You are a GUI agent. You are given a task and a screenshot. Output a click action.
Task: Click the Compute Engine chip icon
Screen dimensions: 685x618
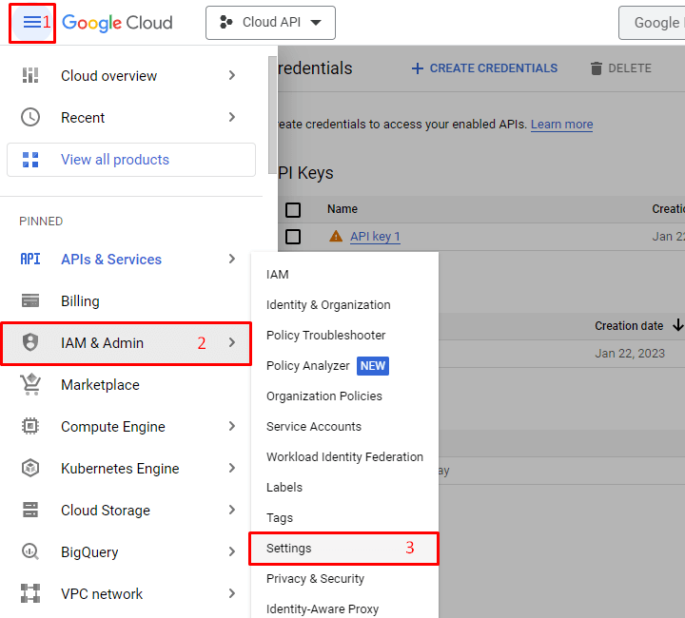(x=30, y=426)
